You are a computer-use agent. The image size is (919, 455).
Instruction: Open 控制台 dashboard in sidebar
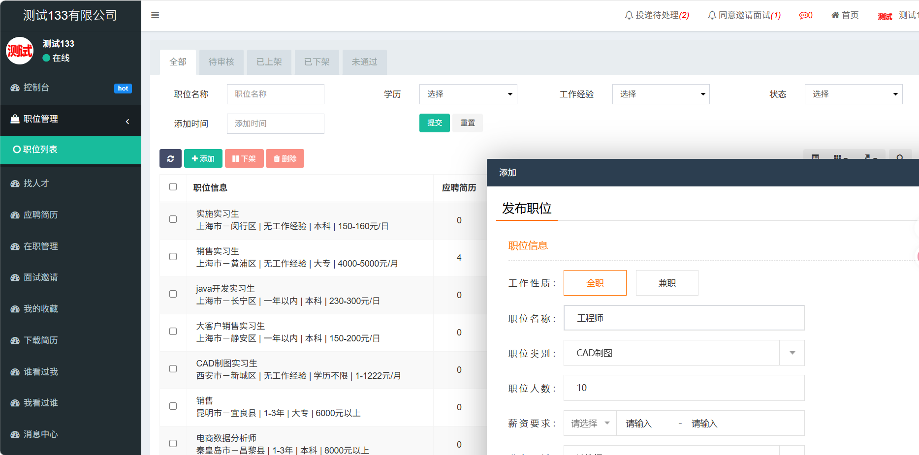[x=36, y=88]
